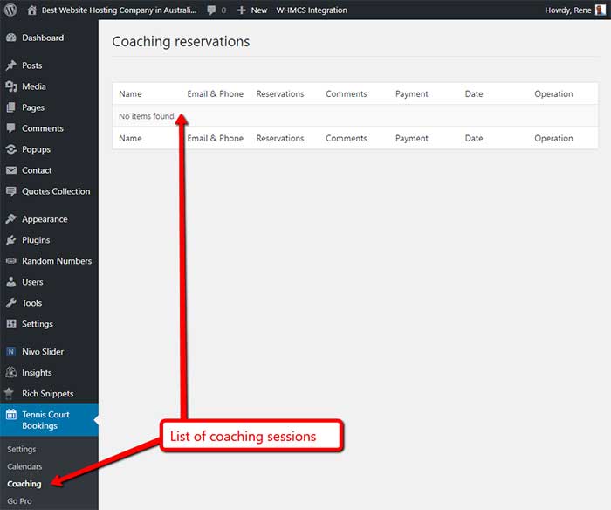
Task: Click the Popups icon in sidebar
Action: pos(11,149)
